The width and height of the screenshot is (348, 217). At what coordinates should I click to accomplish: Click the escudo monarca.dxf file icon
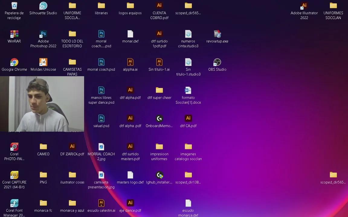pos(188,203)
